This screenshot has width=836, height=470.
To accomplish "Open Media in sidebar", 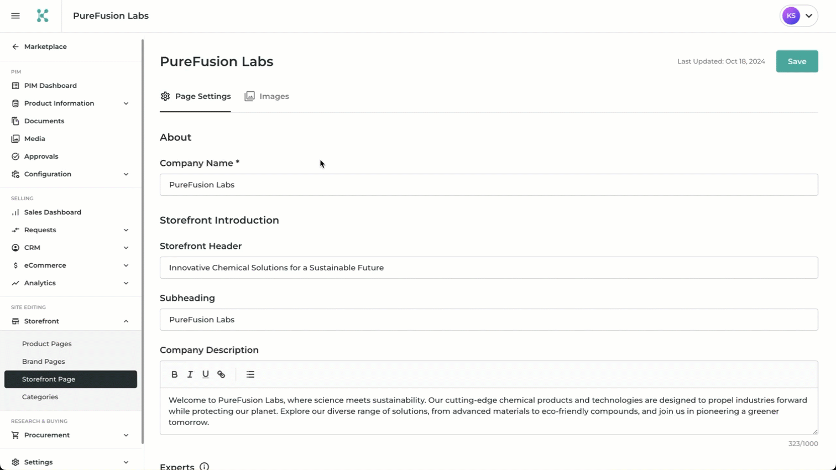I will coord(35,139).
